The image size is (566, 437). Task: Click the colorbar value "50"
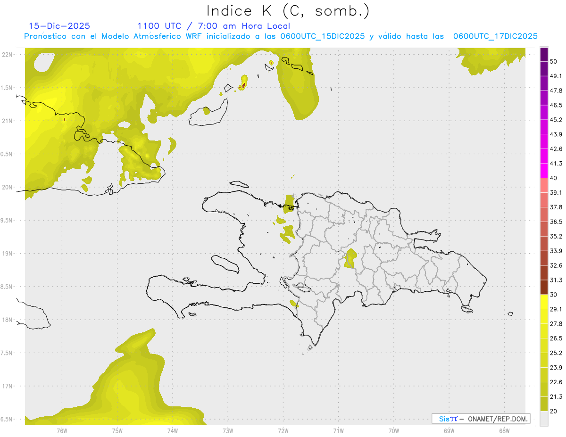(554, 61)
